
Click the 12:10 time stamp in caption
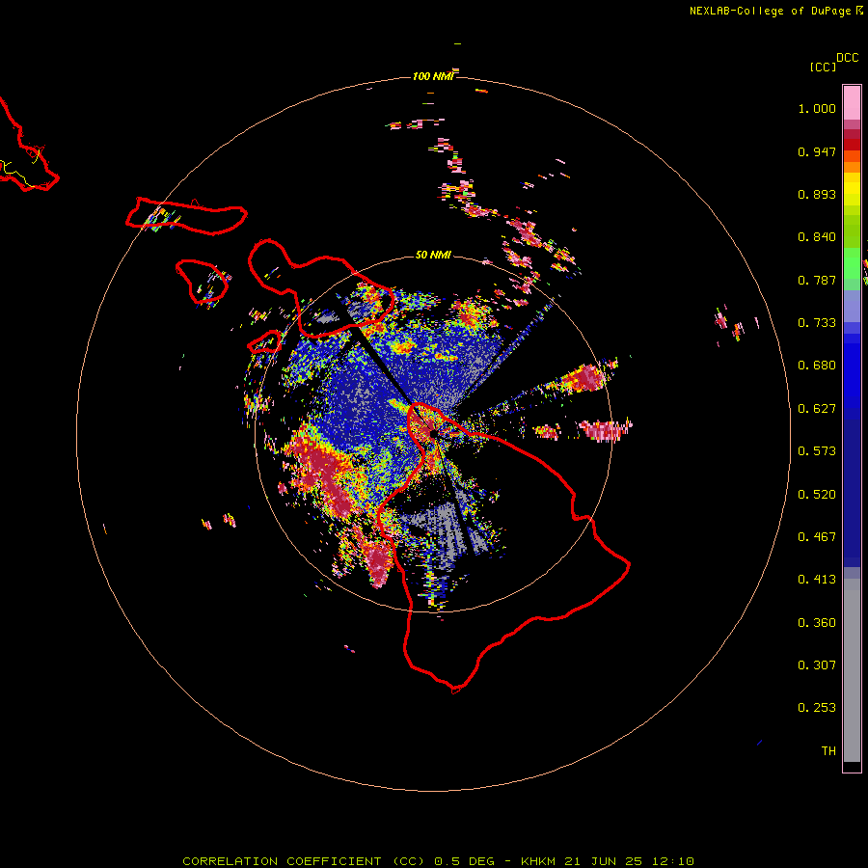(x=672, y=861)
